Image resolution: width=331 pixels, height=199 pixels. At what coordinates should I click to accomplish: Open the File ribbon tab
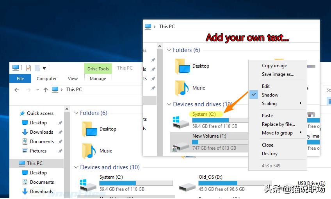coord(20,79)
